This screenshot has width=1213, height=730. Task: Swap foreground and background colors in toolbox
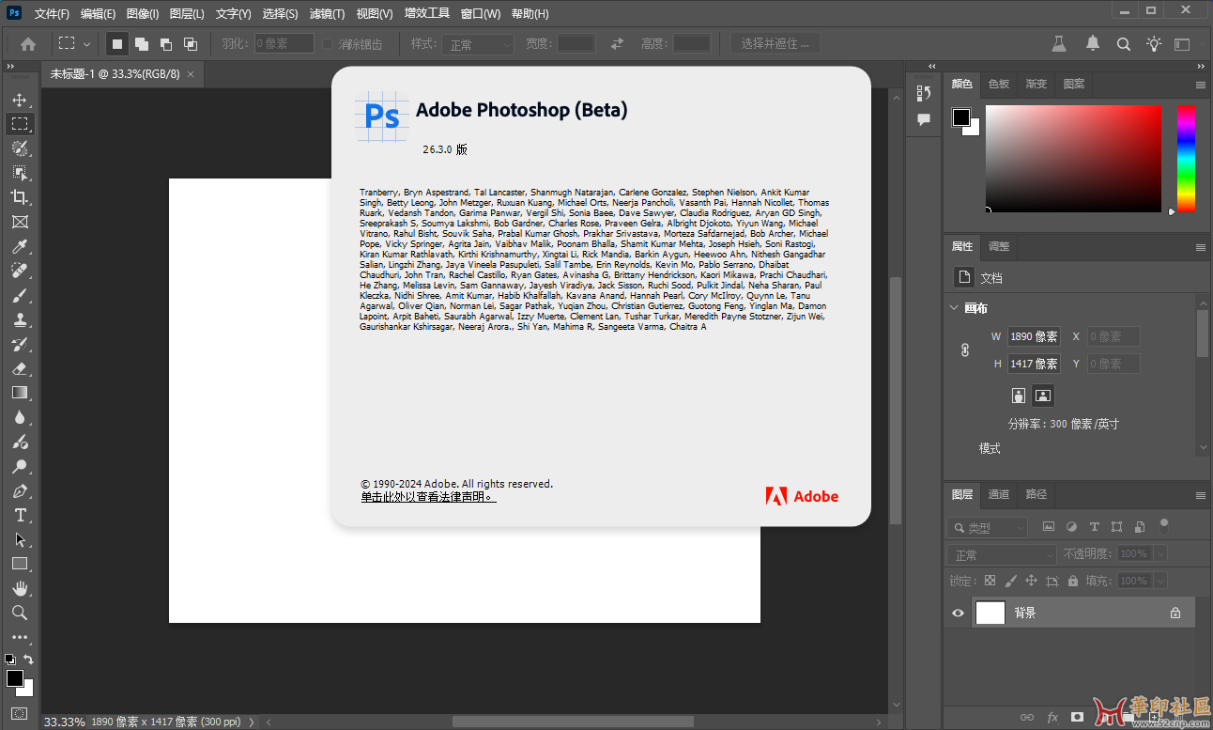coord(29,660)
